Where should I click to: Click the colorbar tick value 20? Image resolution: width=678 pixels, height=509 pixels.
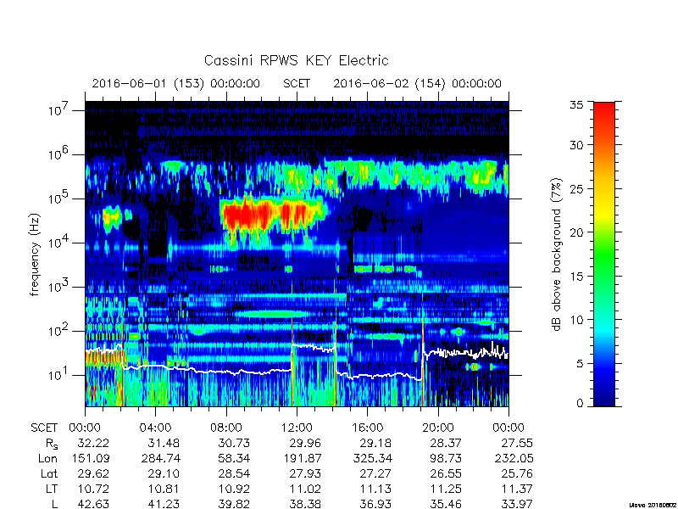[x=576, y=232]
